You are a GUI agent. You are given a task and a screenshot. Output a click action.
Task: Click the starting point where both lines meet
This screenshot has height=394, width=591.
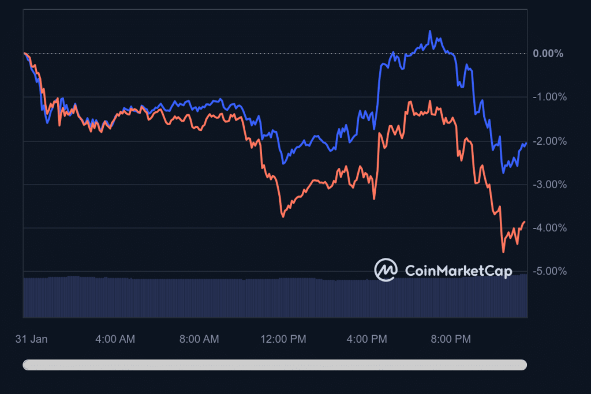[x=24, y=53]
